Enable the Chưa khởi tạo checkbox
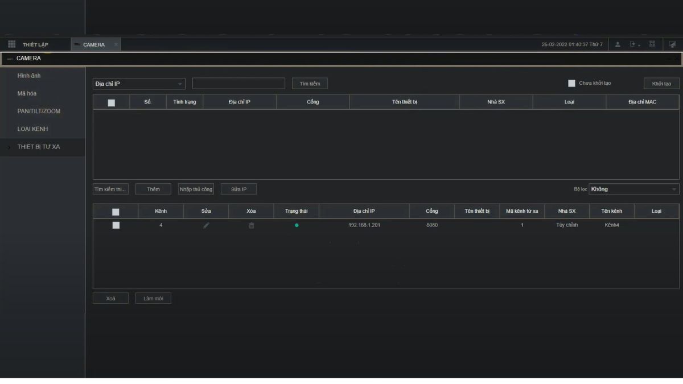This screenshot has width=683, height=384. pos(571,83)
